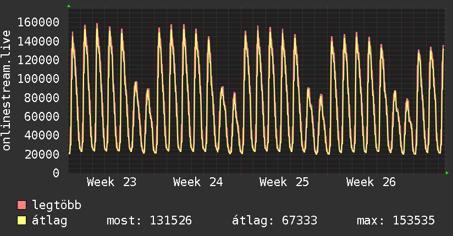
Task: Click the 20000 y-axis label
Action: click(42, 154)
